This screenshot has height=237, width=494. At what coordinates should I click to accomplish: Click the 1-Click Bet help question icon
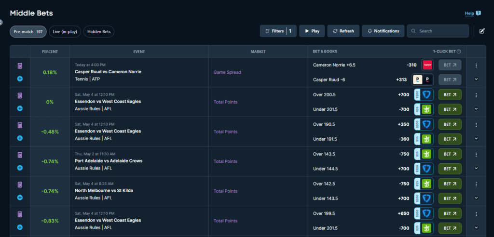[459, 52]
